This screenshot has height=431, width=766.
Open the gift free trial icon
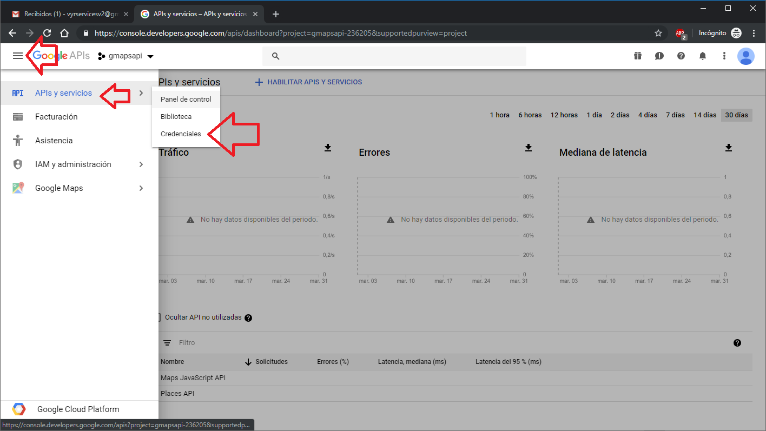point(637,56)
